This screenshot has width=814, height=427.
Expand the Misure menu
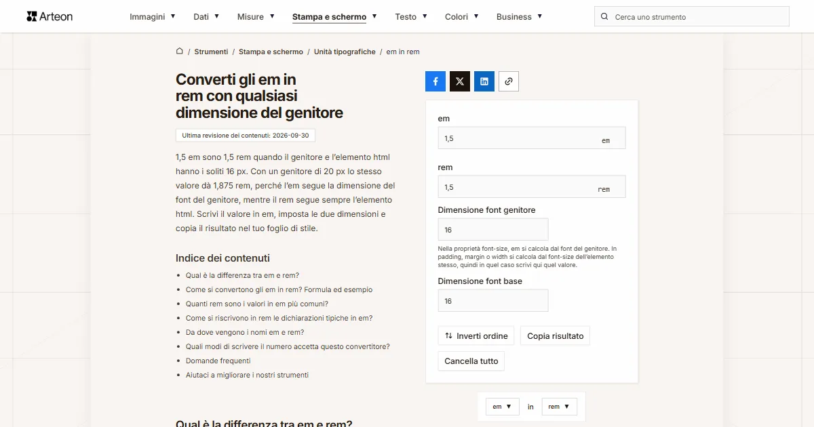(x=256, y=17)
